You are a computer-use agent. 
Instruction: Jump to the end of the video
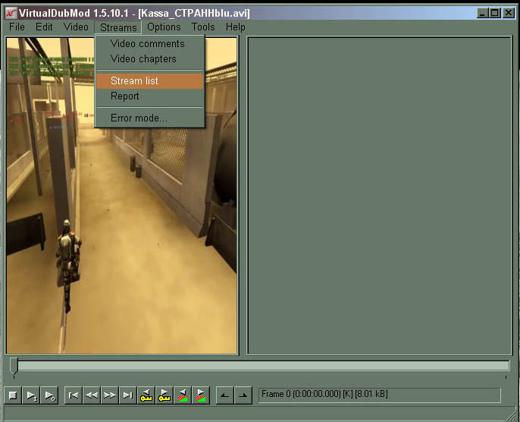point(128,395)
